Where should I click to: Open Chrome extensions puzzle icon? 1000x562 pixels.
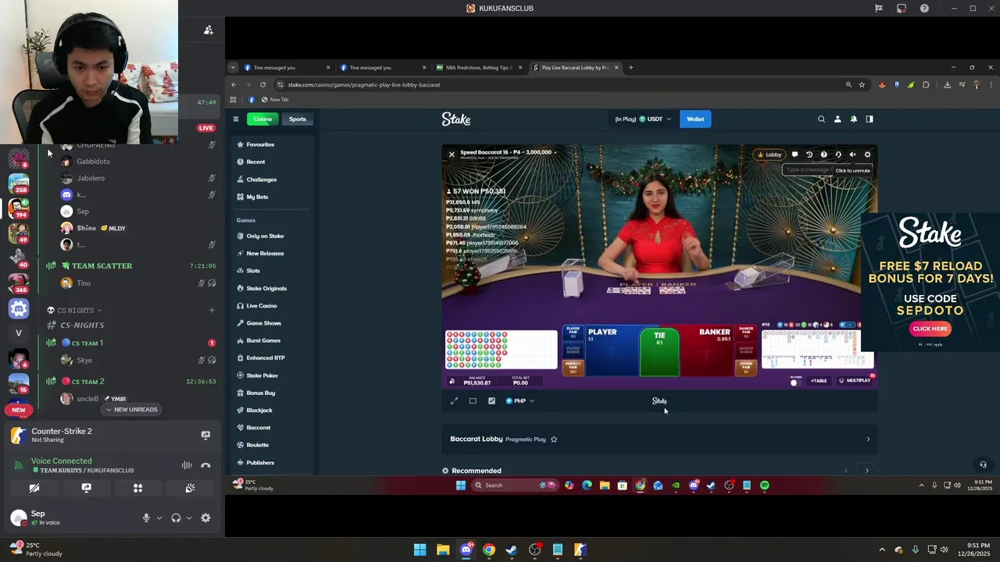click(926, 85)
